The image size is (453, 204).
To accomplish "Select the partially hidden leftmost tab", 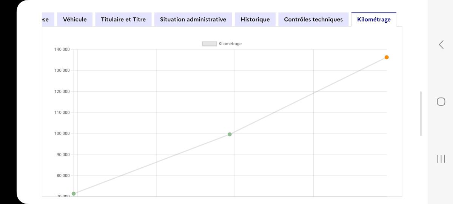I will pos(46,20).
